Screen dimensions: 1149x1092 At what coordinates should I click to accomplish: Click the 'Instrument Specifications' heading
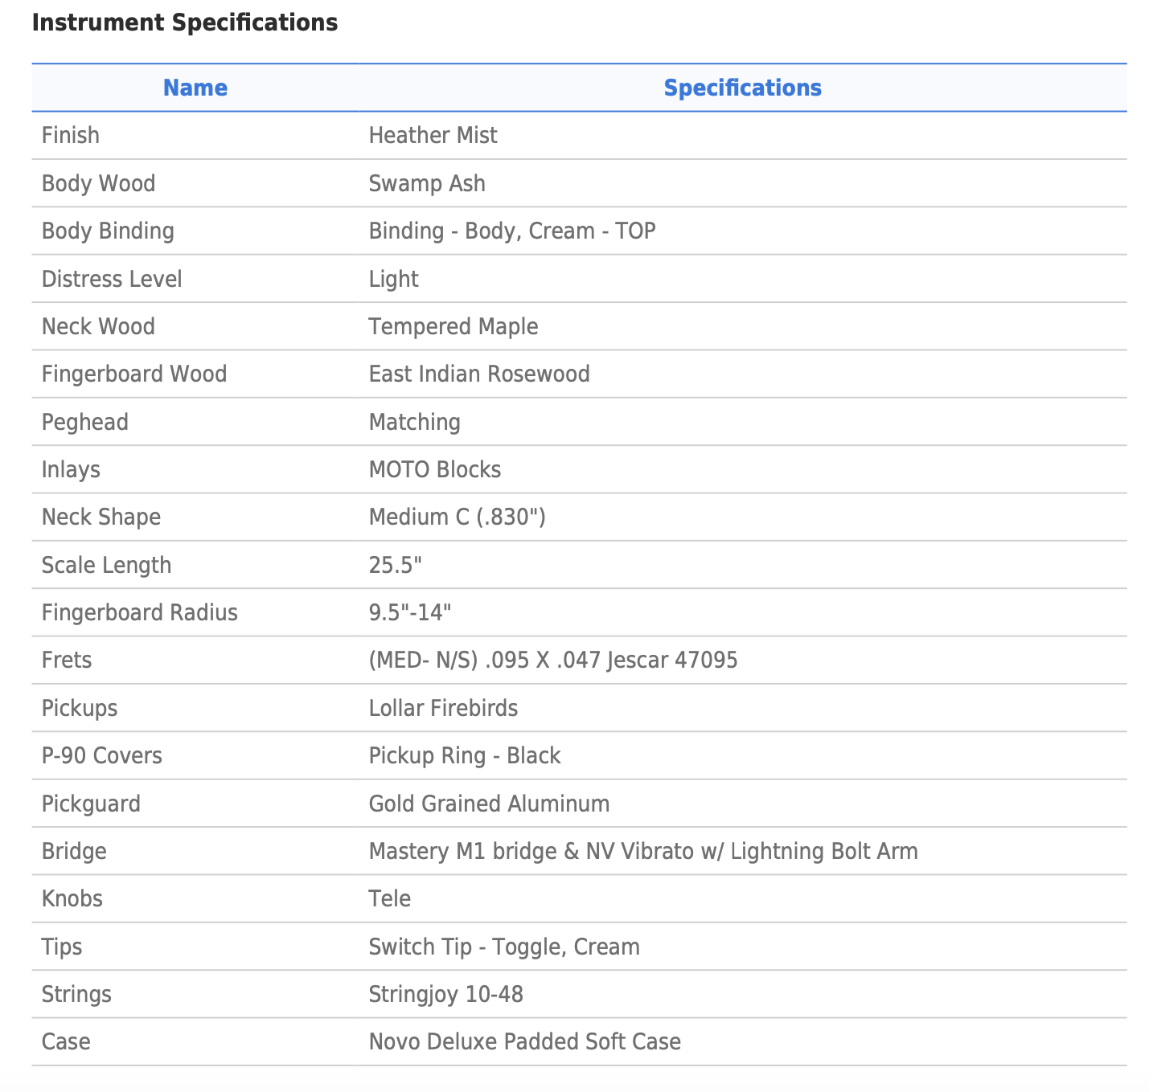tap(185, 22)
